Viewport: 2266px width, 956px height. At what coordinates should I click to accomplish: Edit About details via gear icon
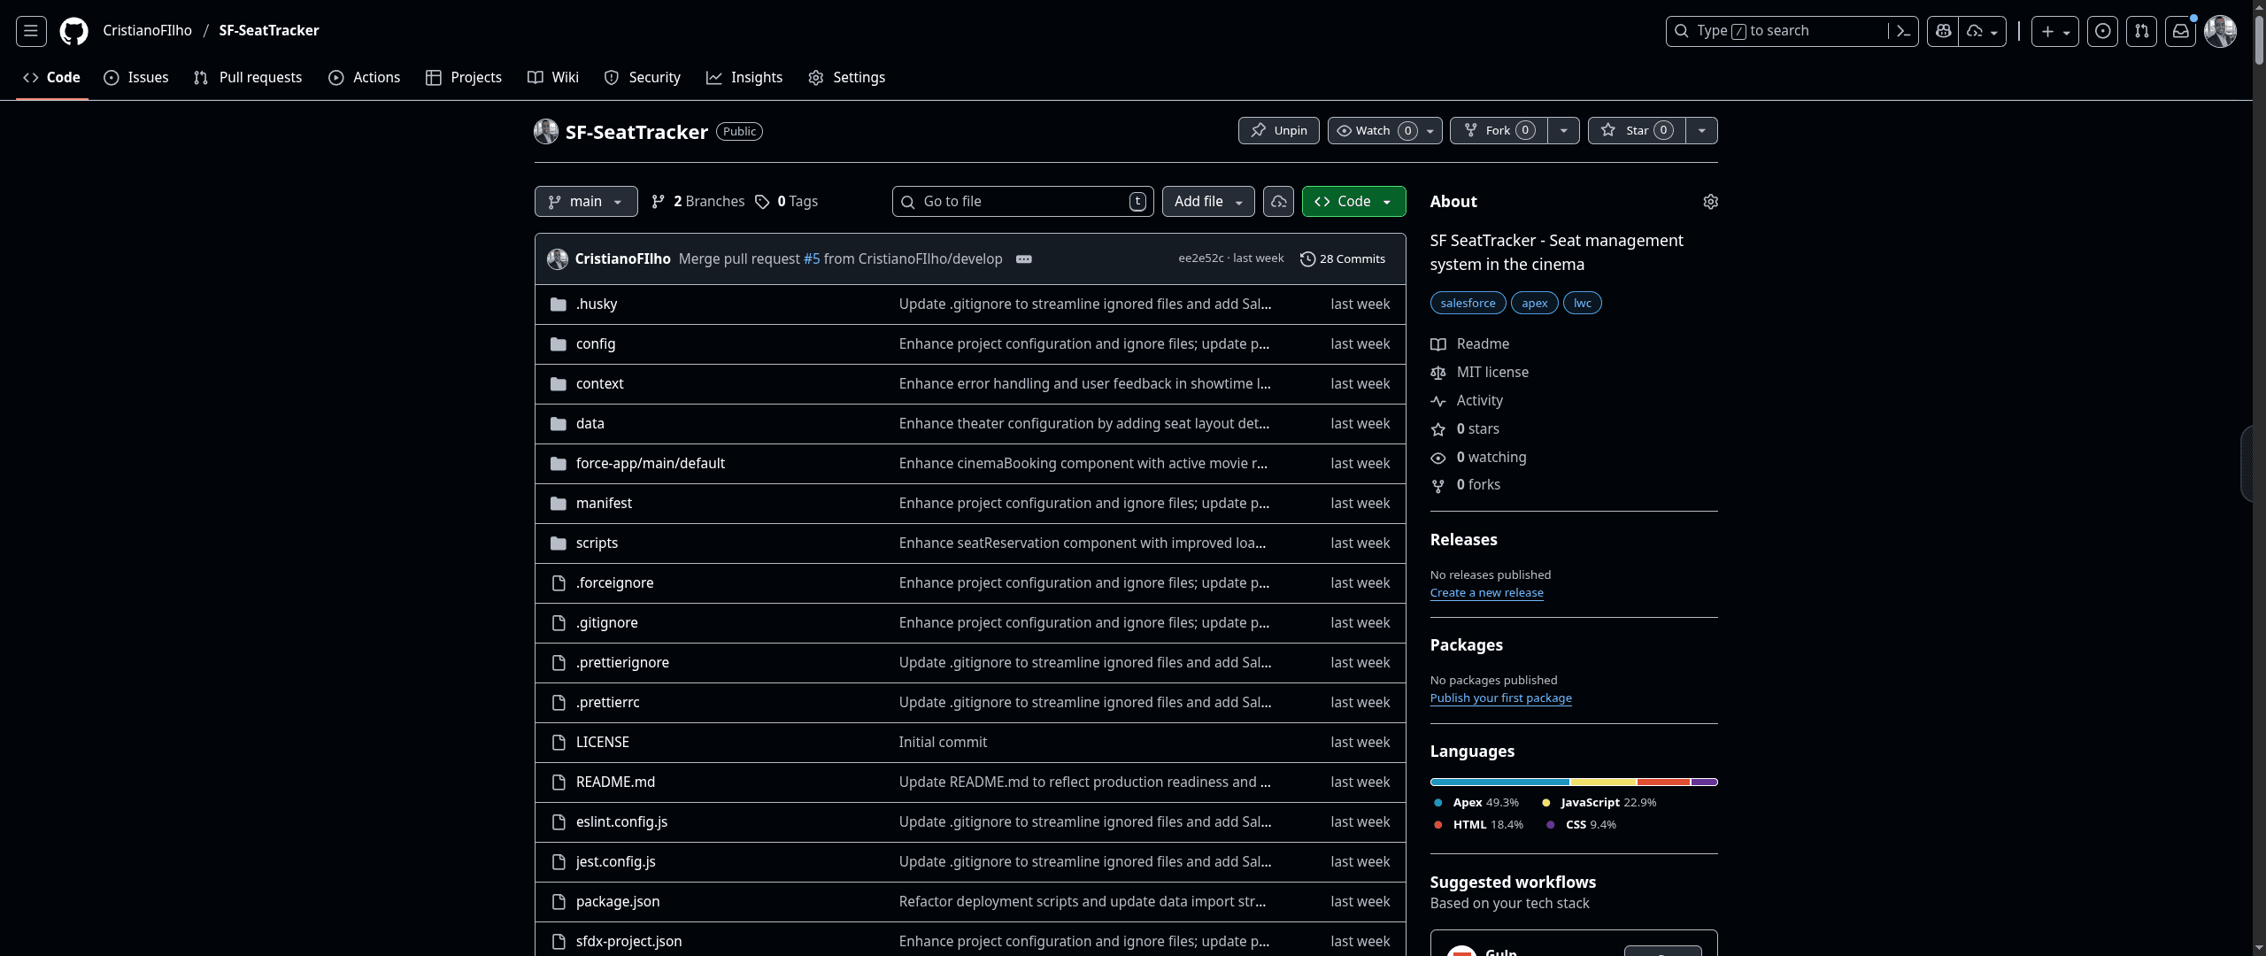click(x=1710, y=202)
